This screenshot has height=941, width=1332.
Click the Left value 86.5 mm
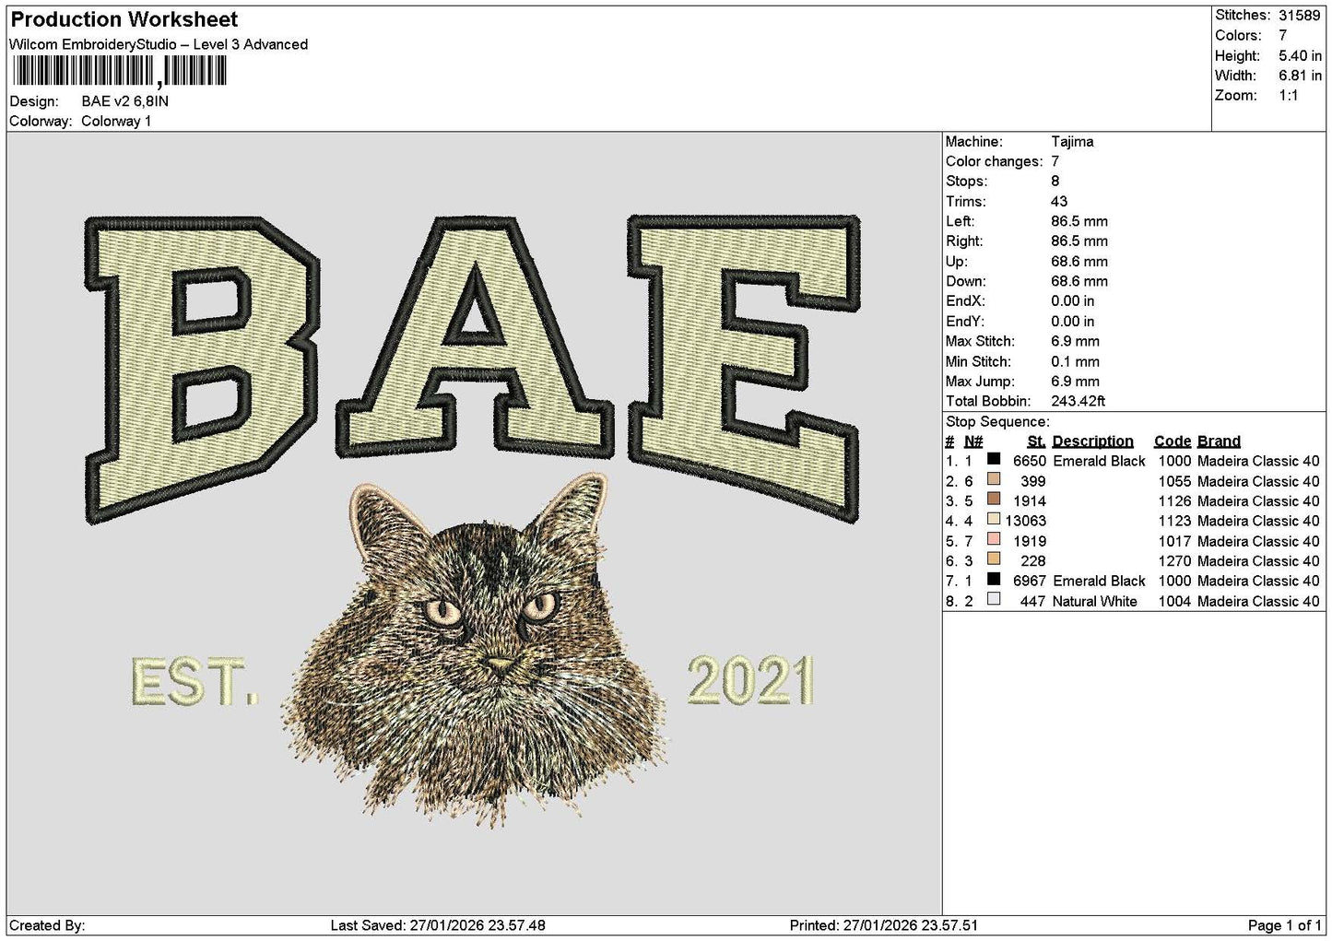[1079, 221]
